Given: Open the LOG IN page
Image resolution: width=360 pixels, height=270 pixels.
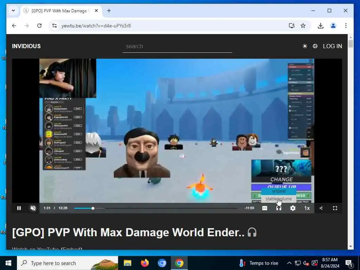Looking at the screenshot, I should tap(333, 46).
